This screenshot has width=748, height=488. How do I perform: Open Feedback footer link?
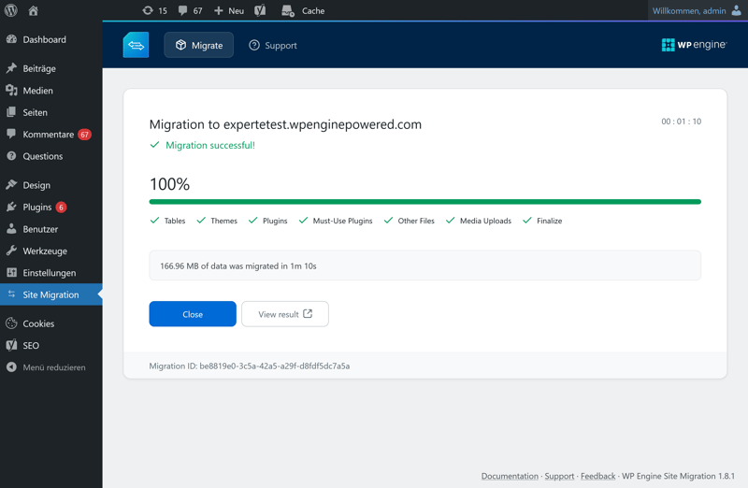pos(598,476)
